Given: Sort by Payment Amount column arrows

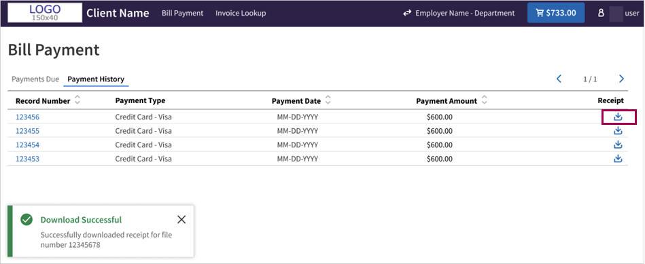Looking at the screenshot, I should click(x=484, y=100).
